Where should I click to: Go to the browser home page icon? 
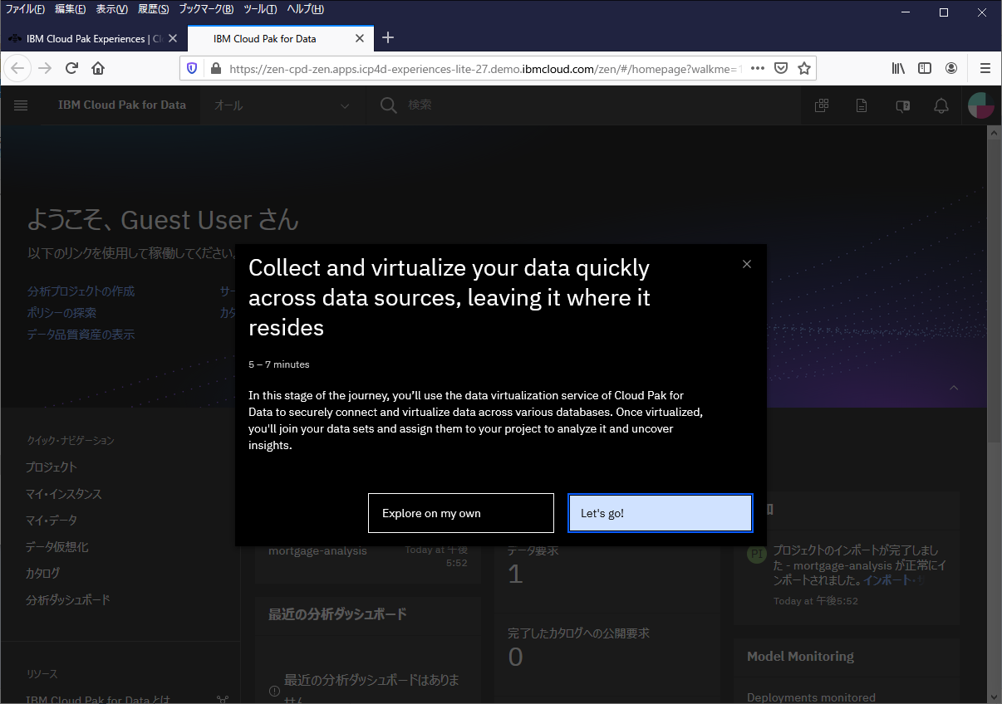98,68
